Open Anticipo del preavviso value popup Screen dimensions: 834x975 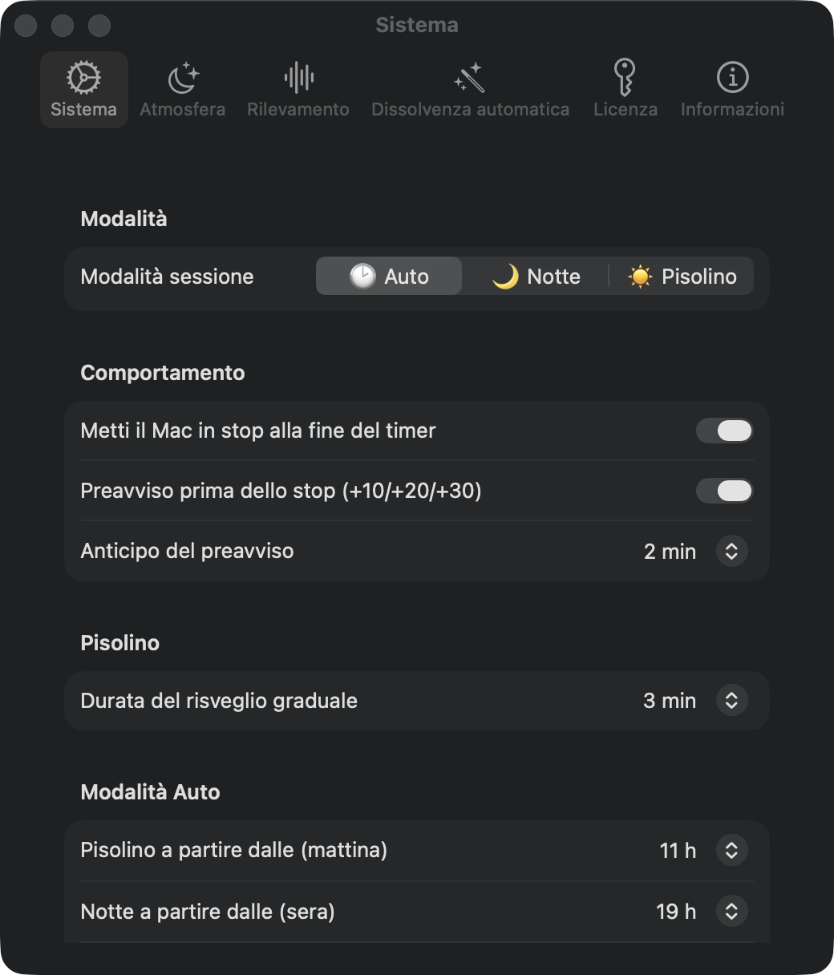[731, 551]
